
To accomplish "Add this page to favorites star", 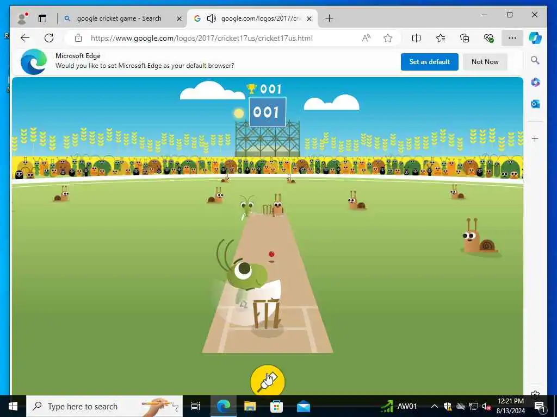I will point(387,38).
